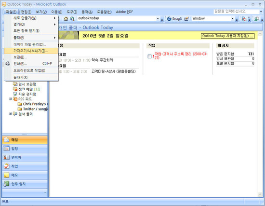Click the scroll down arrow of Outlook Today
This screenshot has width=265, height=206.
(260, 194)
